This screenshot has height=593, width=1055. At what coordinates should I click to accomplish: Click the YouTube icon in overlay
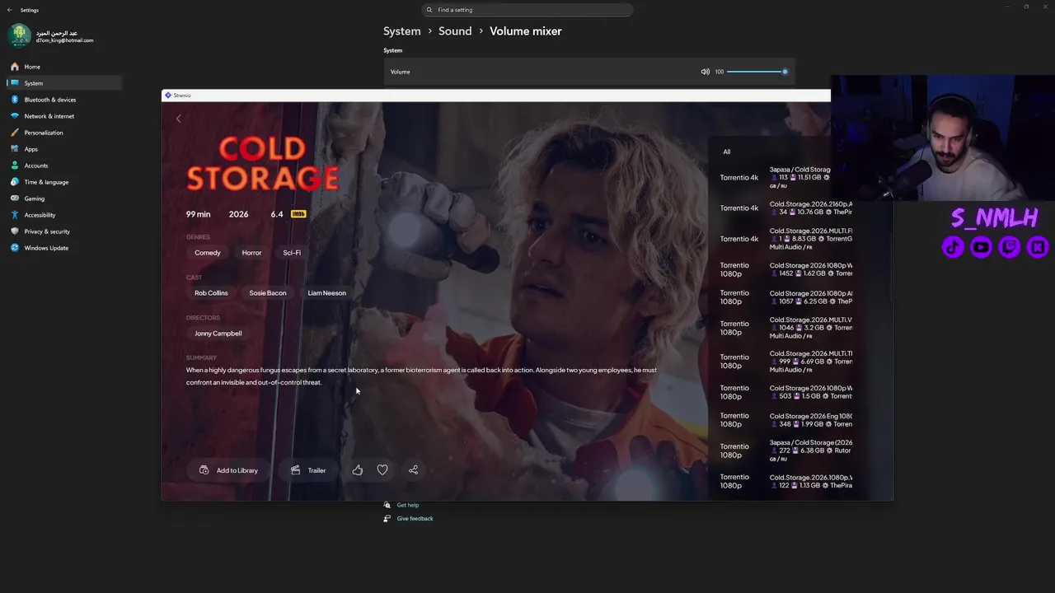(x=981, y=247)
